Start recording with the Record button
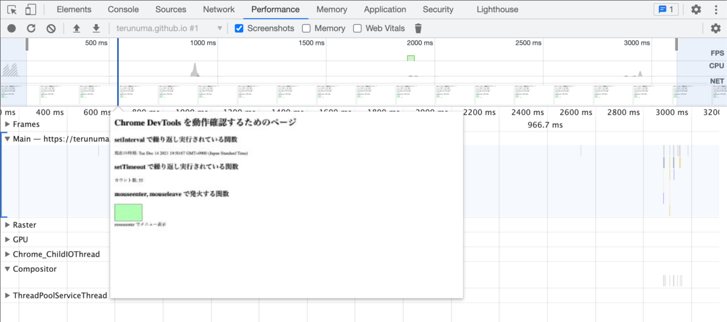The width and height of the screenshot is (727, 322). pos(12,28)
